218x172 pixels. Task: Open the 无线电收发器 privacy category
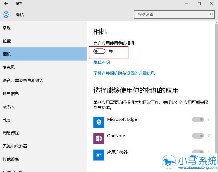pyautogui.click(x=43, y=146)
